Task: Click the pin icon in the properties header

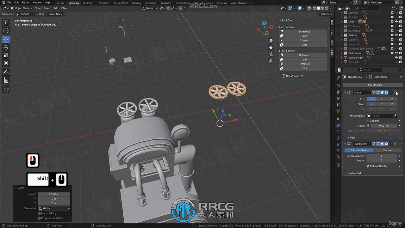Action: 401,77
